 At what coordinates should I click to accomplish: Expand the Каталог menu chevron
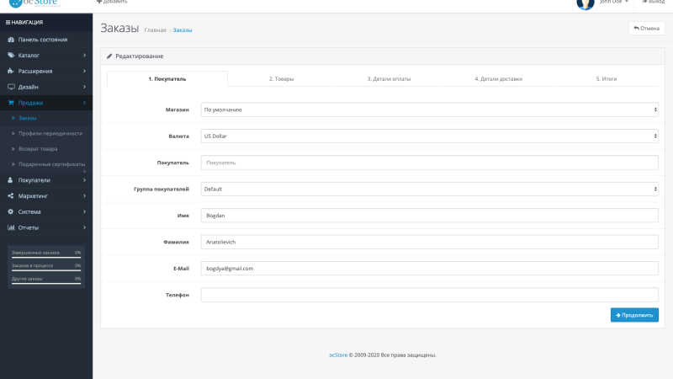click(x=85, y=55)
